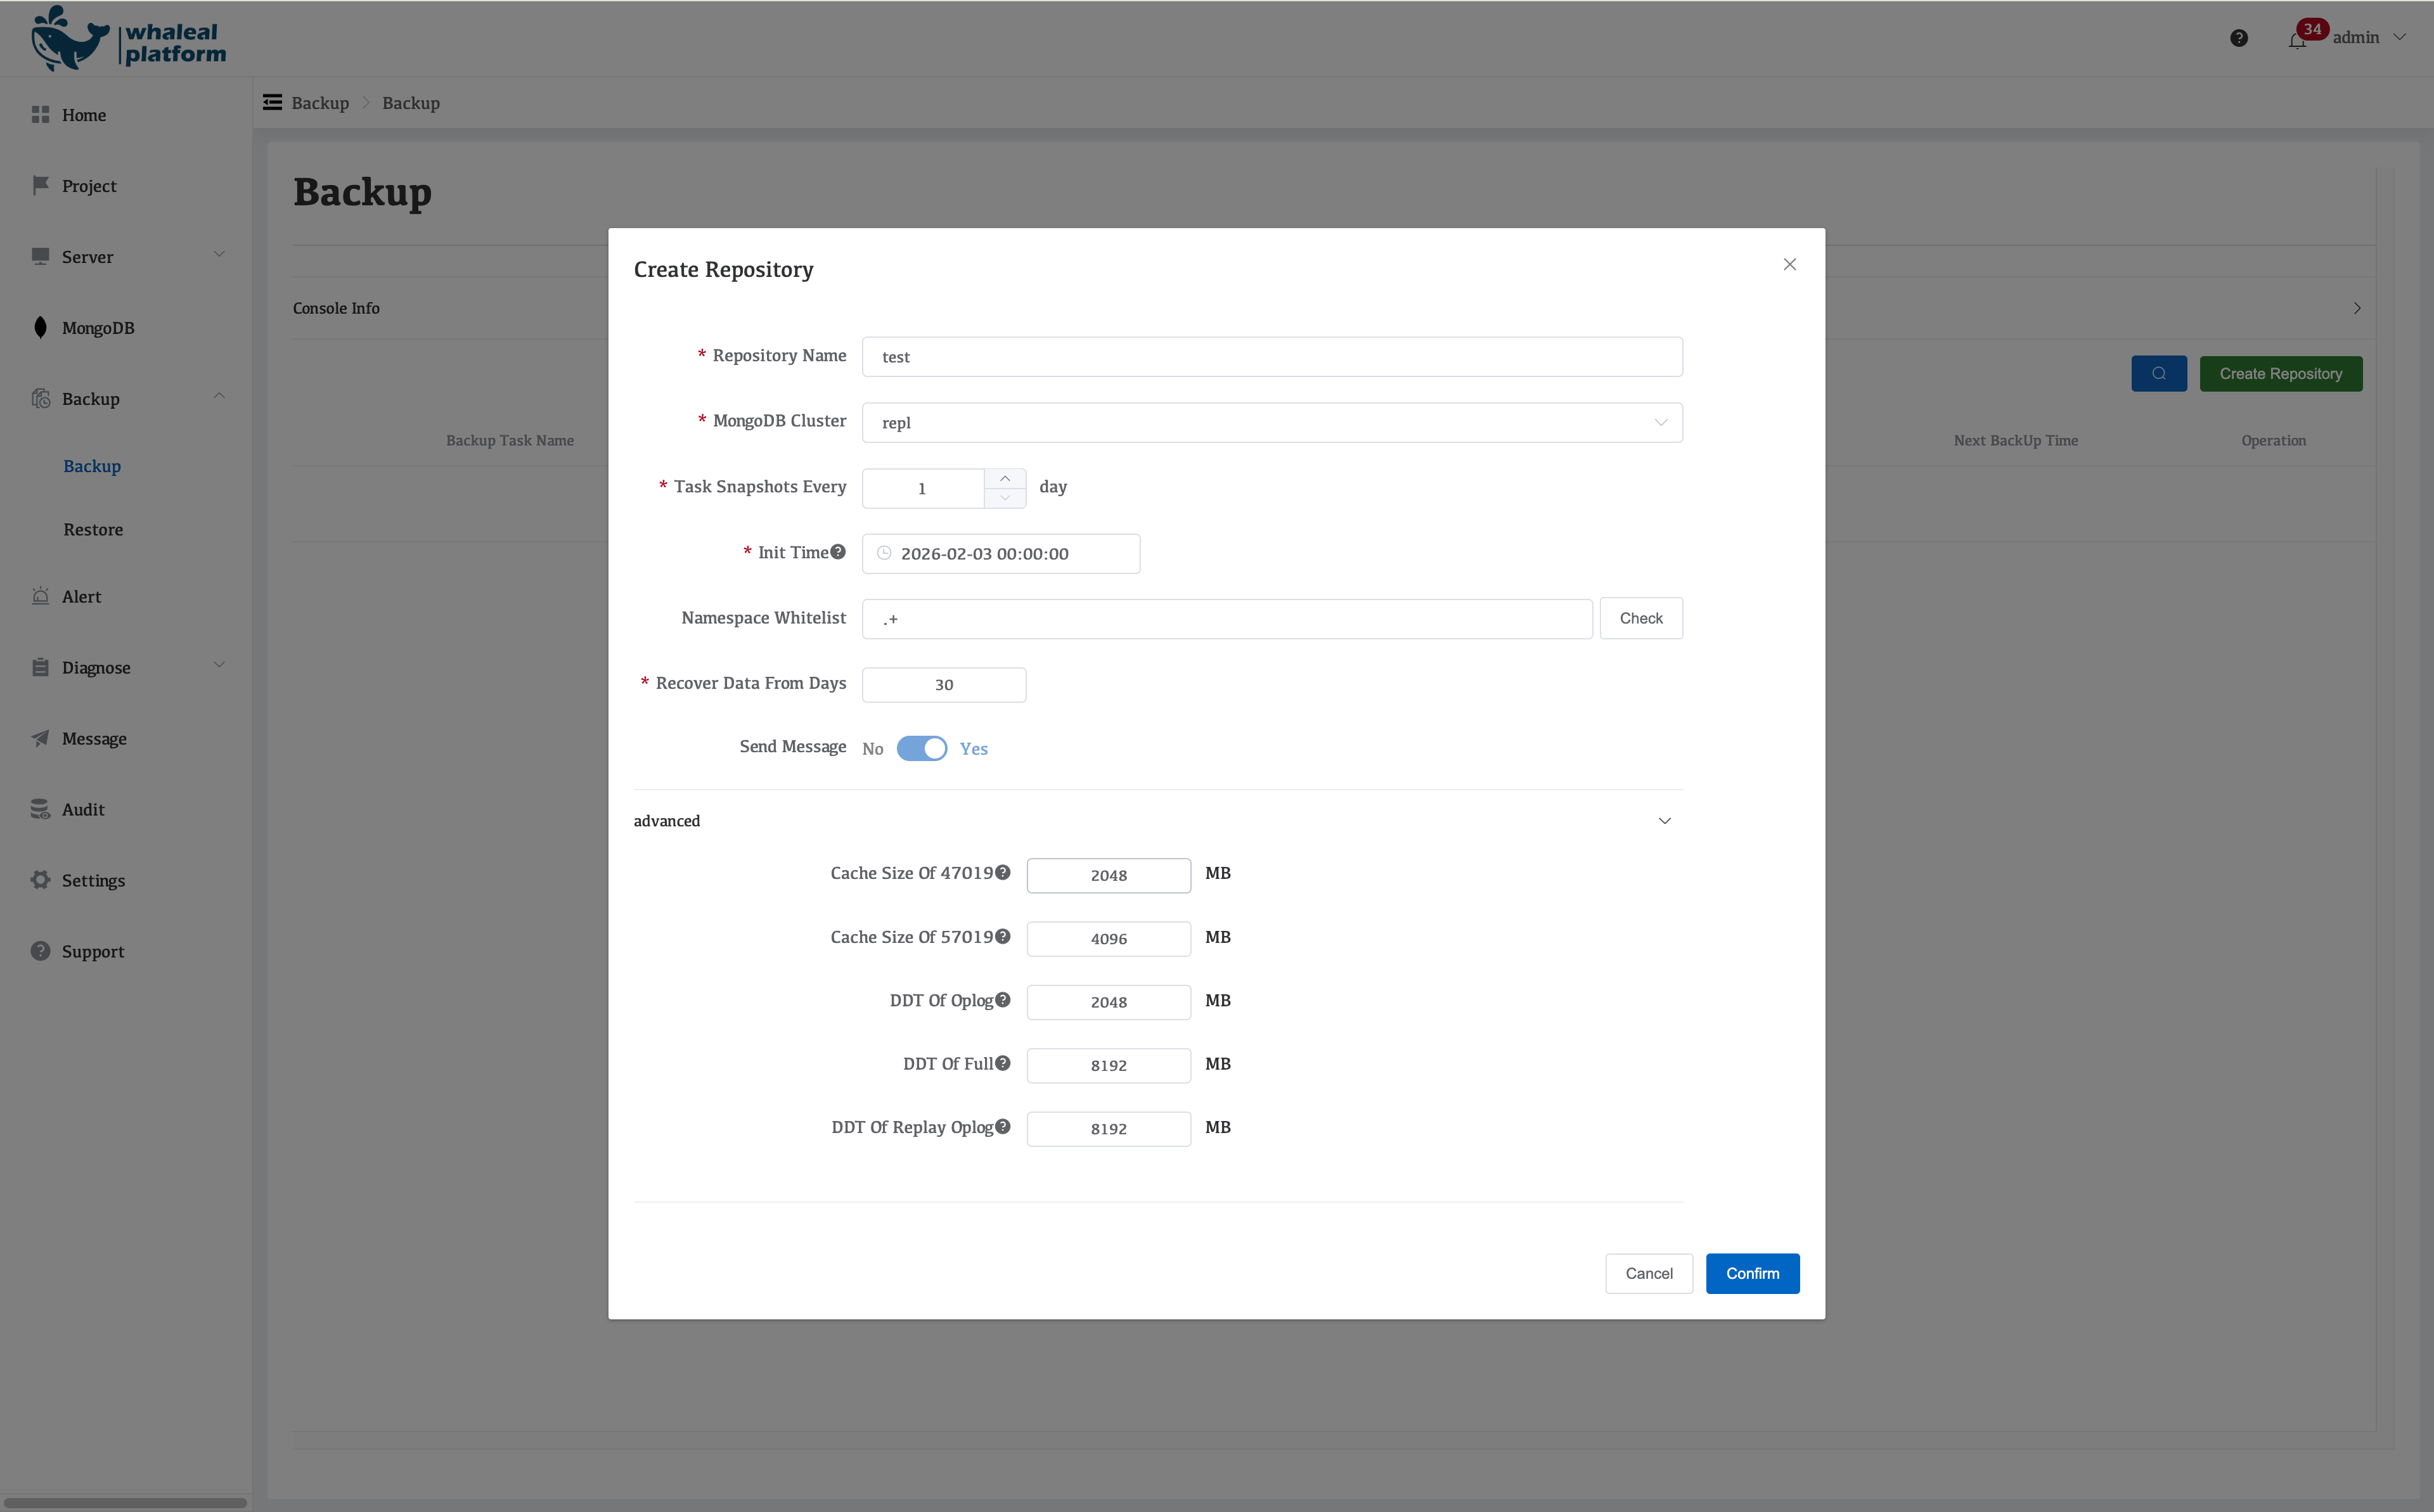Open the MongoDB Cluster dropdown
The width and height of the screenshot is (2434, 1512).
pyautogui.click(x=1271, y=422)
